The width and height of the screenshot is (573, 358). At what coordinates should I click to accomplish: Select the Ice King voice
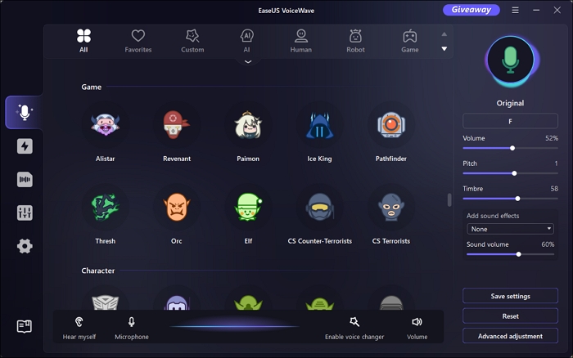tap(319, 126)
